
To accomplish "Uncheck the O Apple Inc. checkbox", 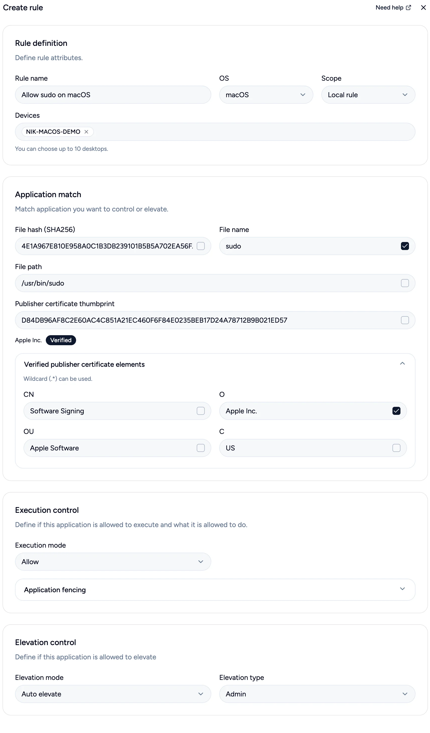I will click(396, 411).
